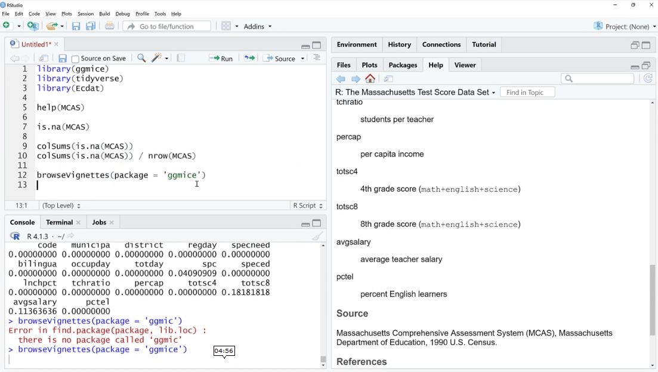Close the Untitled1 editor tab
The image size is (658, 372).
point(56,44)
